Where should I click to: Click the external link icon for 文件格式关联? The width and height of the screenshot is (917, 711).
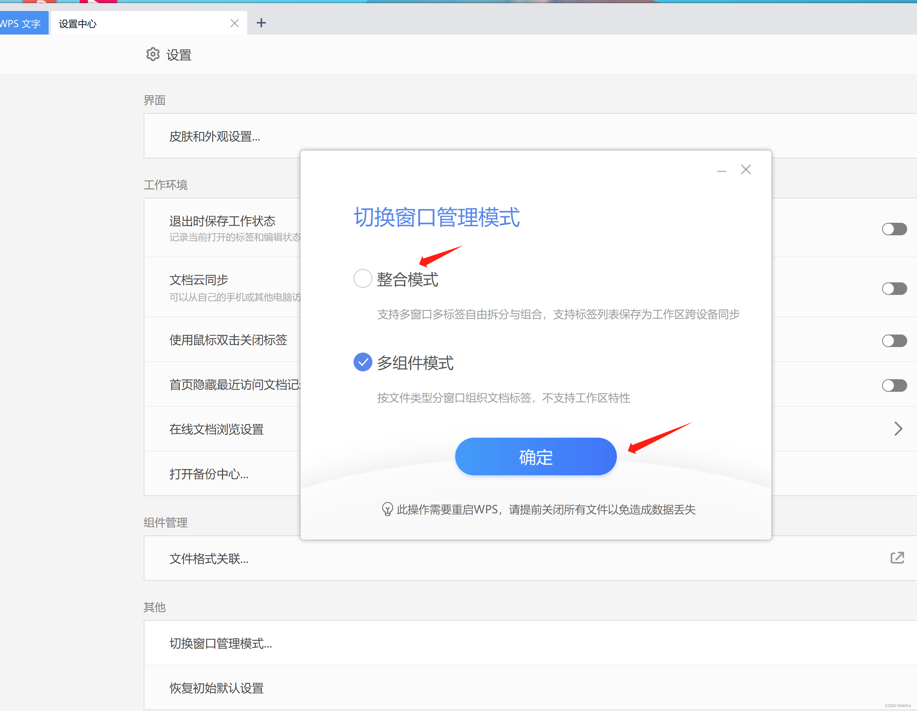897,558
